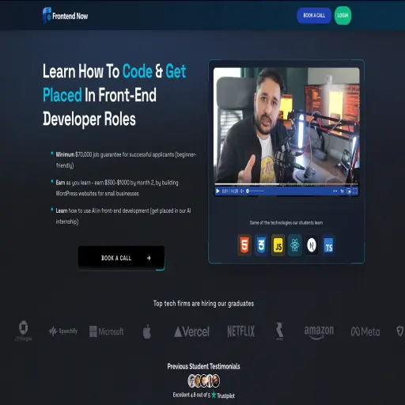This screenshot has width=405, height=405.
Task: Open the Login button
Action: click(x=343, y=16)
